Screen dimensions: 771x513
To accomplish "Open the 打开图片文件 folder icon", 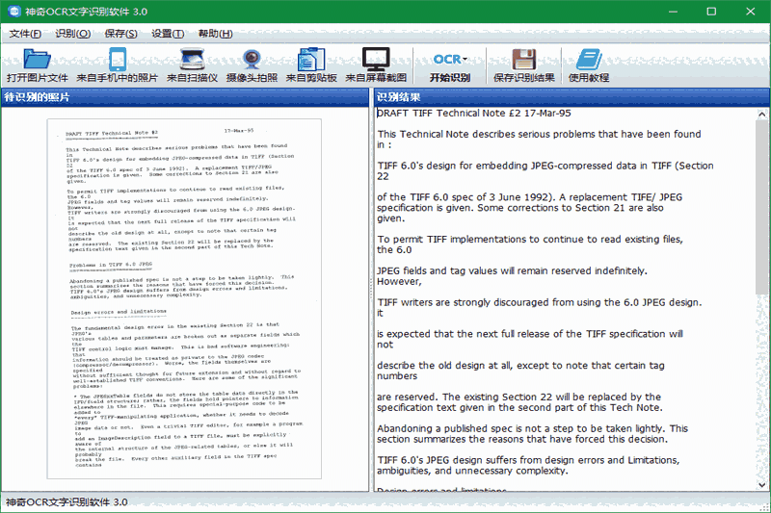I will point(38,59).
